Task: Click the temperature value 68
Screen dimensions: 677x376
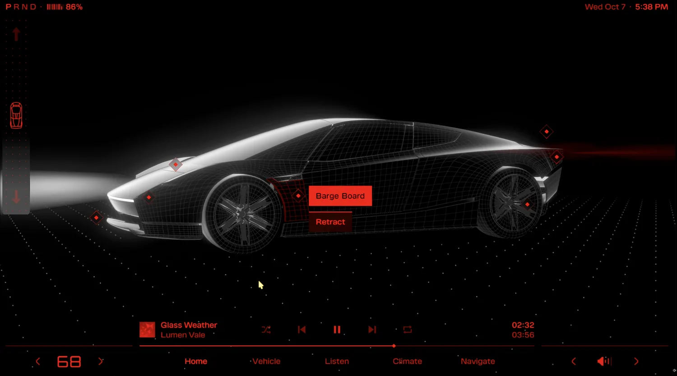Action: pyautogui.click(x=69, y=362)
